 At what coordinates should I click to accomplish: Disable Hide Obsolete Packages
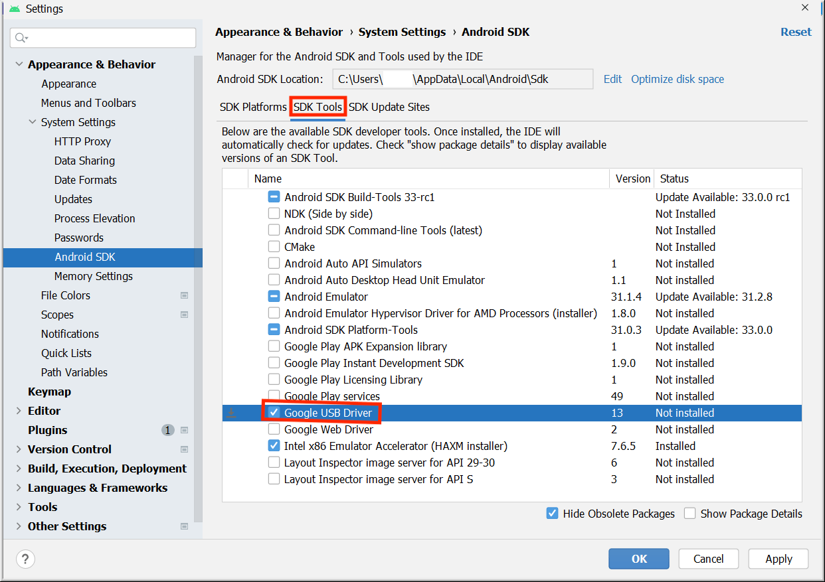(x=553, y=514)
